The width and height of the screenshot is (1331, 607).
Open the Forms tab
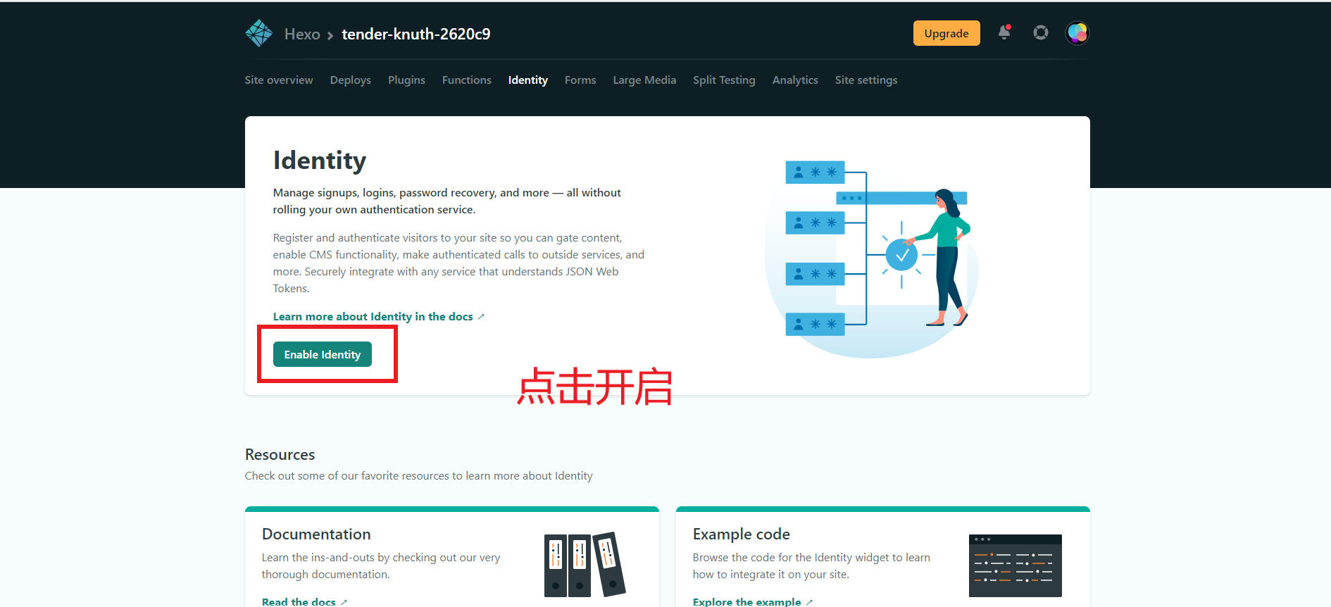pos(580,80)
